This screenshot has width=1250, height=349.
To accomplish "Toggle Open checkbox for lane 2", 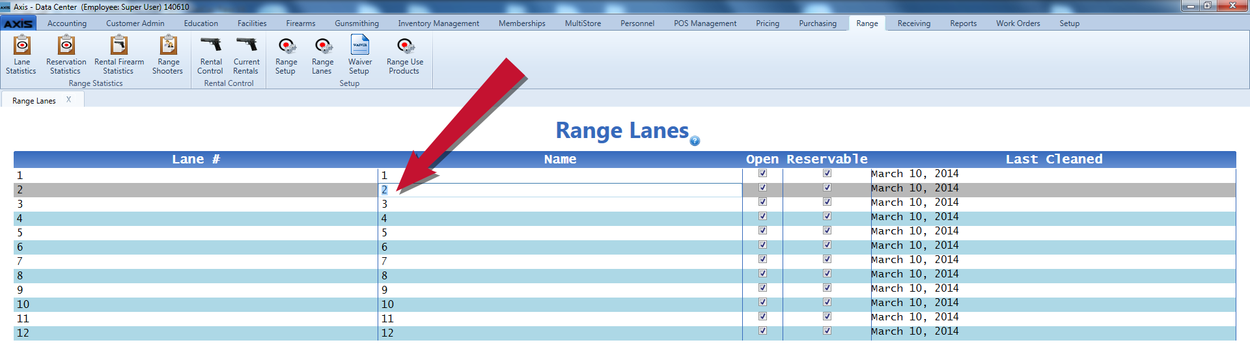I will coord(762,188).
